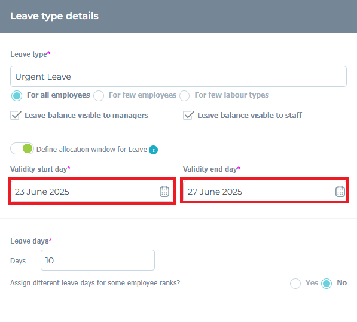Uncheck Leave balance visible to staff
Image resolution: width=357 pixels, height=322 pixels.
click(x=188, y=116)
